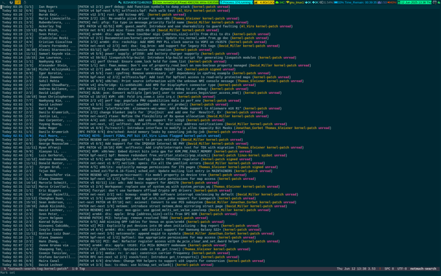Open Giovanni Cabiddu's PCI D0 devices thread
This screenshot has width=441, height=276.
coord(131,226)
